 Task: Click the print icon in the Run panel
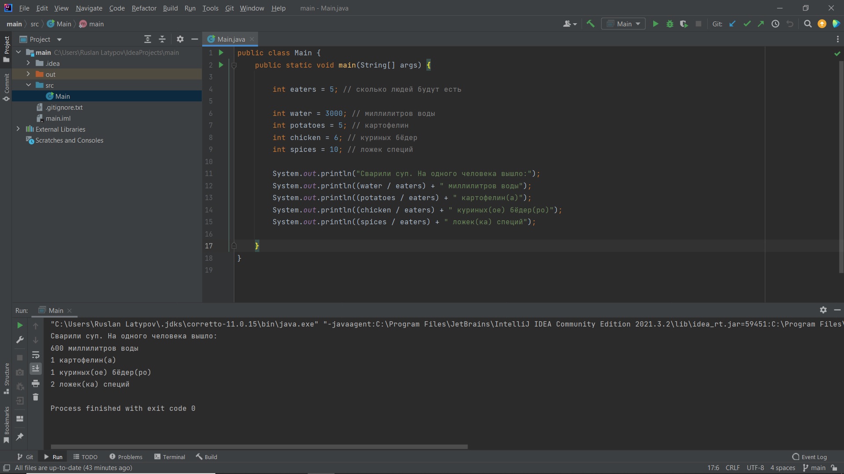(x=36, y=384)
